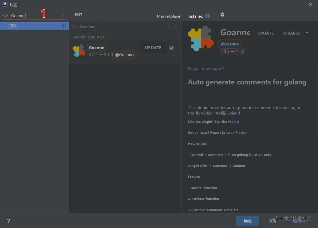Expand the dropdown arrow next to DISABLE
Screen dimensions: 318x228
[x=307, y=33]
